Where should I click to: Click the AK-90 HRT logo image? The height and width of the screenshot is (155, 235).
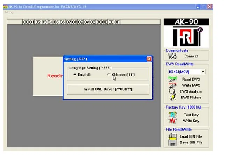pyautogui.click(x=186, y=33)
